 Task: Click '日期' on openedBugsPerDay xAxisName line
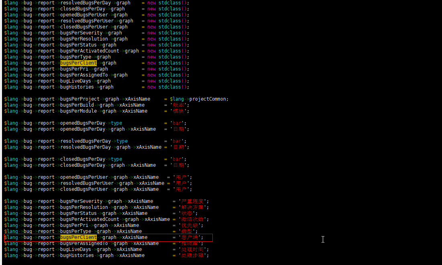[x=178, y=129]
